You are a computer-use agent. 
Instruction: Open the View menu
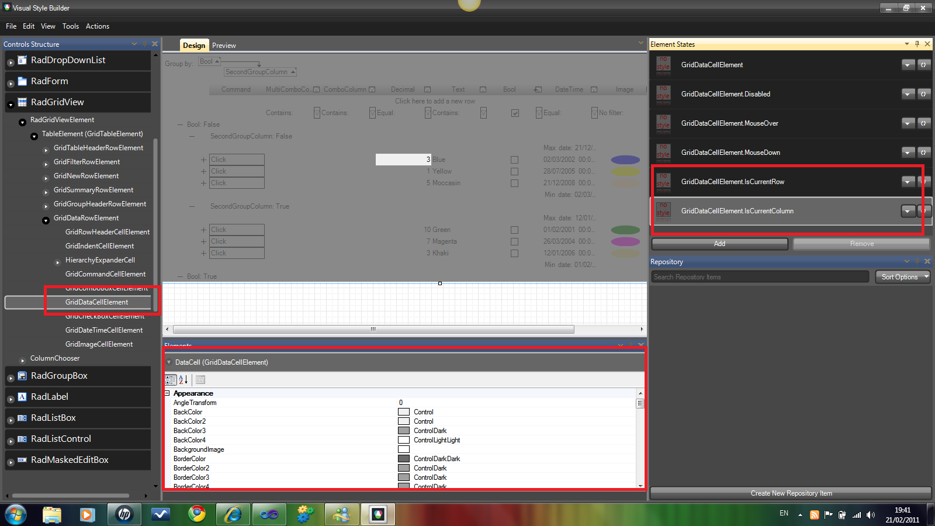[48, 26]
